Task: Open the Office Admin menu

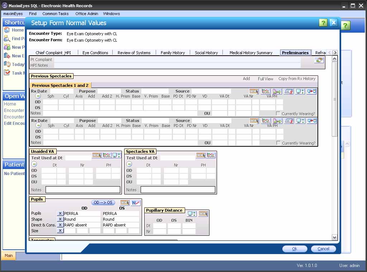Action: 86,14
